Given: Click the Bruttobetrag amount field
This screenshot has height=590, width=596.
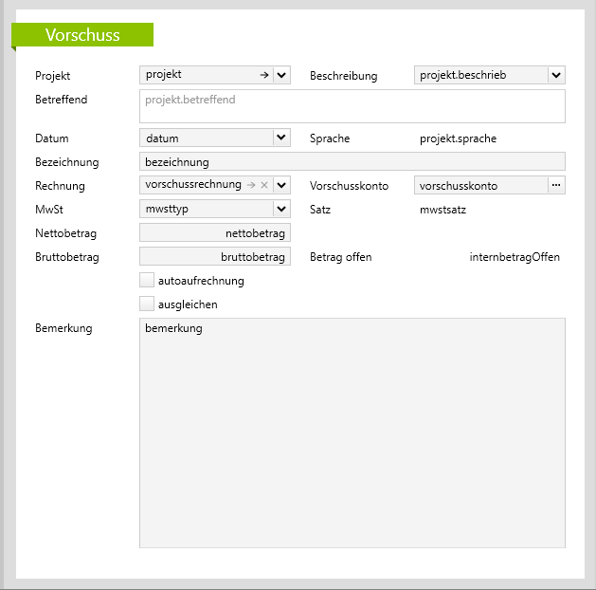Looking at the screenshot, I should pos(214,256).
